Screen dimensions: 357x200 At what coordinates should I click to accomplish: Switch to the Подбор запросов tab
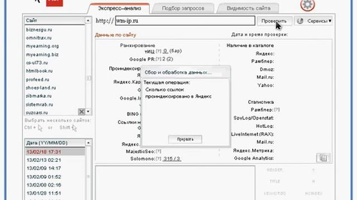[183, 8]
